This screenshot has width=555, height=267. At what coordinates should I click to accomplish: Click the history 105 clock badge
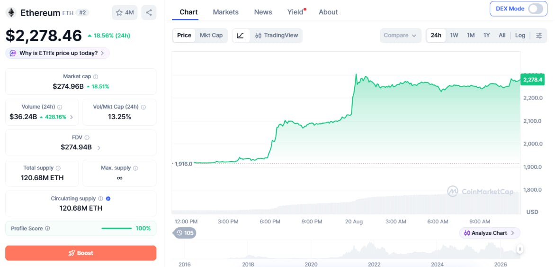click(184, 233)
